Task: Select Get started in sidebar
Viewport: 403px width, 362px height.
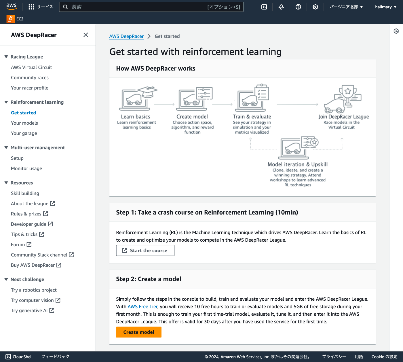Action: coord(24,113)
